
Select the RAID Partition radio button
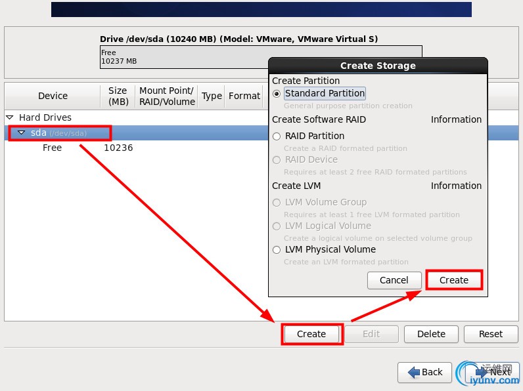point(277,136)
